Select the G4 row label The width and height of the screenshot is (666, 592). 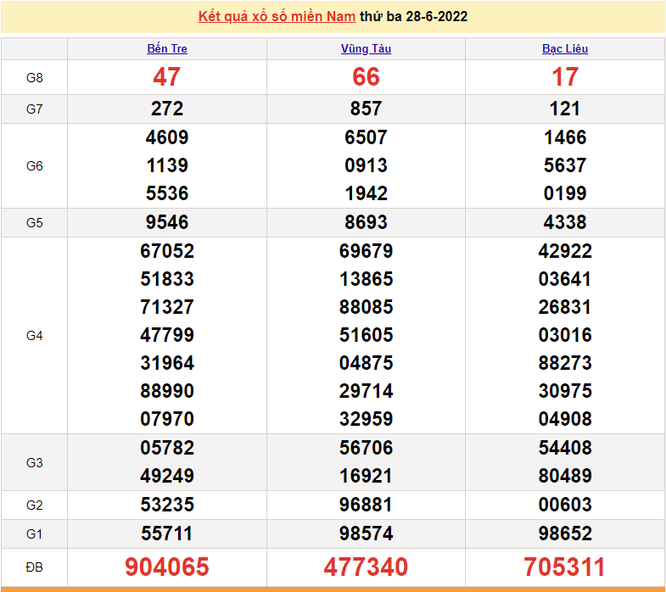35,336
